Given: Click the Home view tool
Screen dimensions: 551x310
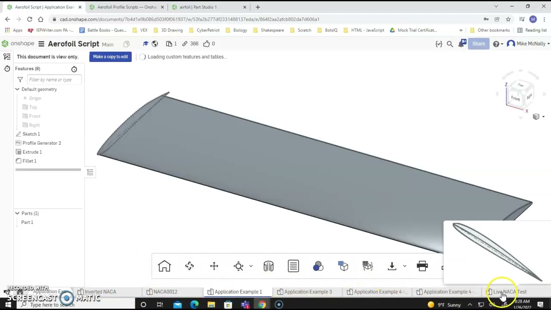Looking at the screenshot, I should point(164,266).
